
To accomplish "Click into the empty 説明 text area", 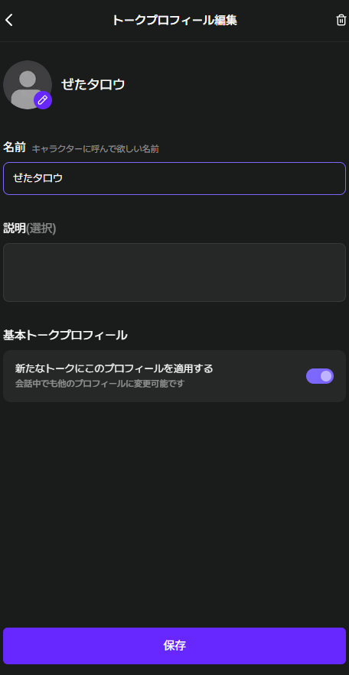I will coord(174,272).
